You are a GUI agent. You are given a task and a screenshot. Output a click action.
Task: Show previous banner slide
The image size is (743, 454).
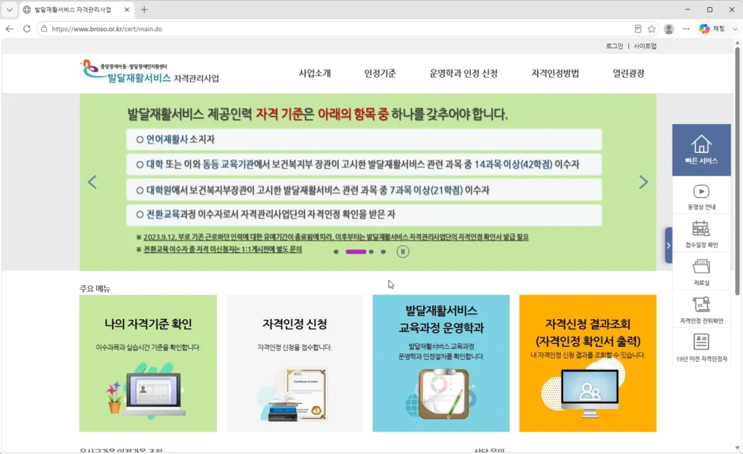pyautogui.click(x=92, y=182)
